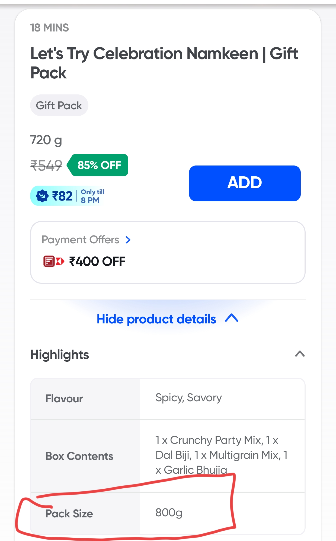Click Hide product details link
Image resolution: width=336 pixels, height=541 pixels.
pos(156,319)
